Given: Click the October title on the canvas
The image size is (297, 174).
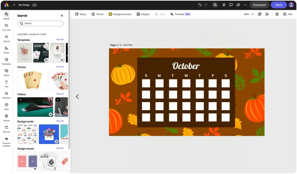Looking at the screenshot, I should tap(185, 66).
